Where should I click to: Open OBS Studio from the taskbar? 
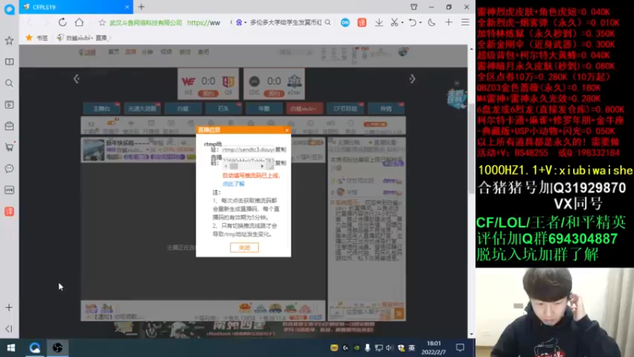point(57,347)
